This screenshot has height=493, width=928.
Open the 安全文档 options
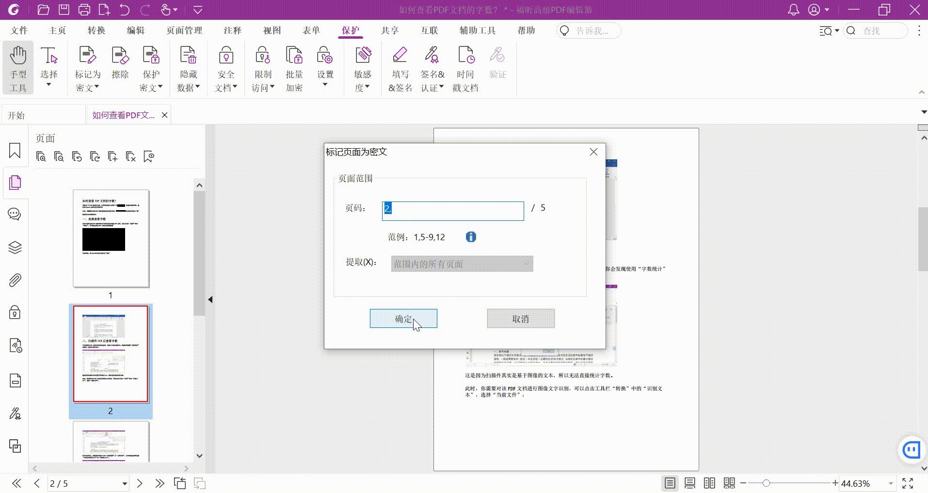pos(226,68)
